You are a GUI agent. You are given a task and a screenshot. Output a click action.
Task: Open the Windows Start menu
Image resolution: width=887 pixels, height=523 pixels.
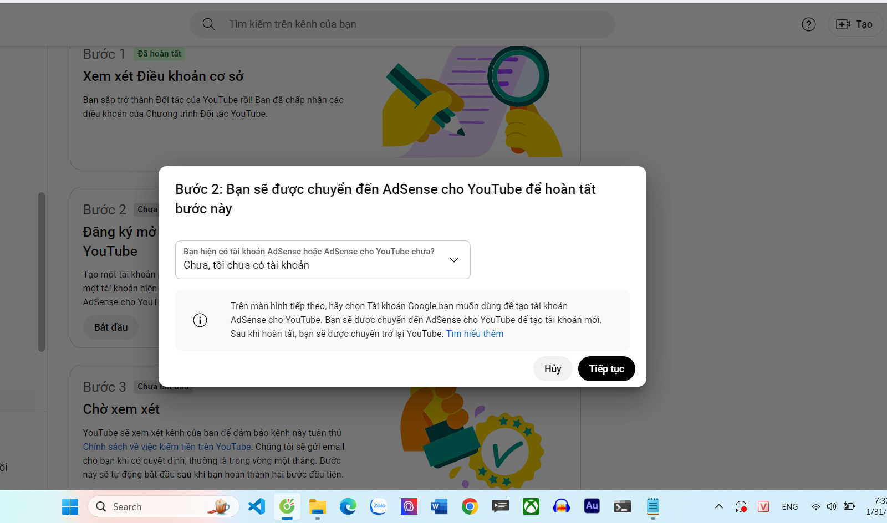[70, 506]
